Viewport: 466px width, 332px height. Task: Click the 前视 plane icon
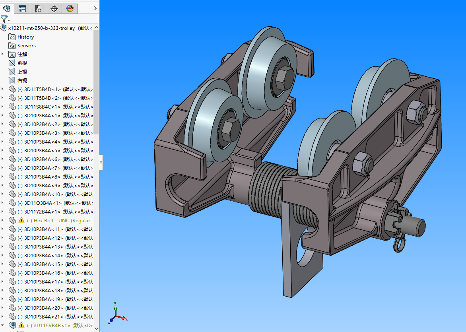(12, 63)
